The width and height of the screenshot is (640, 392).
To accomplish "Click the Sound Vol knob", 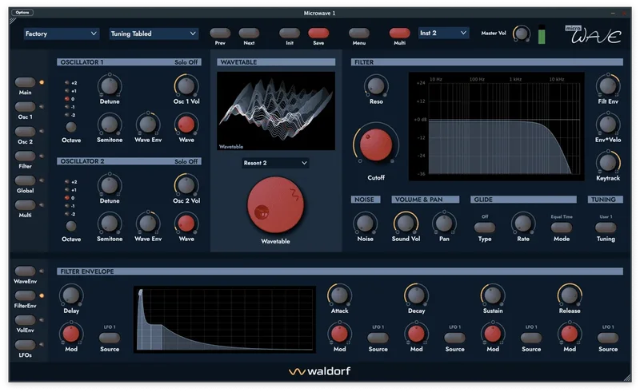I will click(406, 224).
